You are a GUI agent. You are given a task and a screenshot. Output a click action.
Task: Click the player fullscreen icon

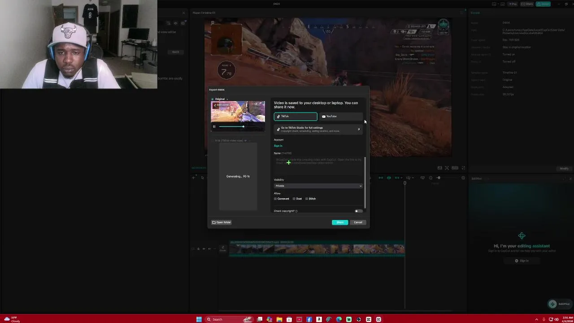(x=463, y=168)
